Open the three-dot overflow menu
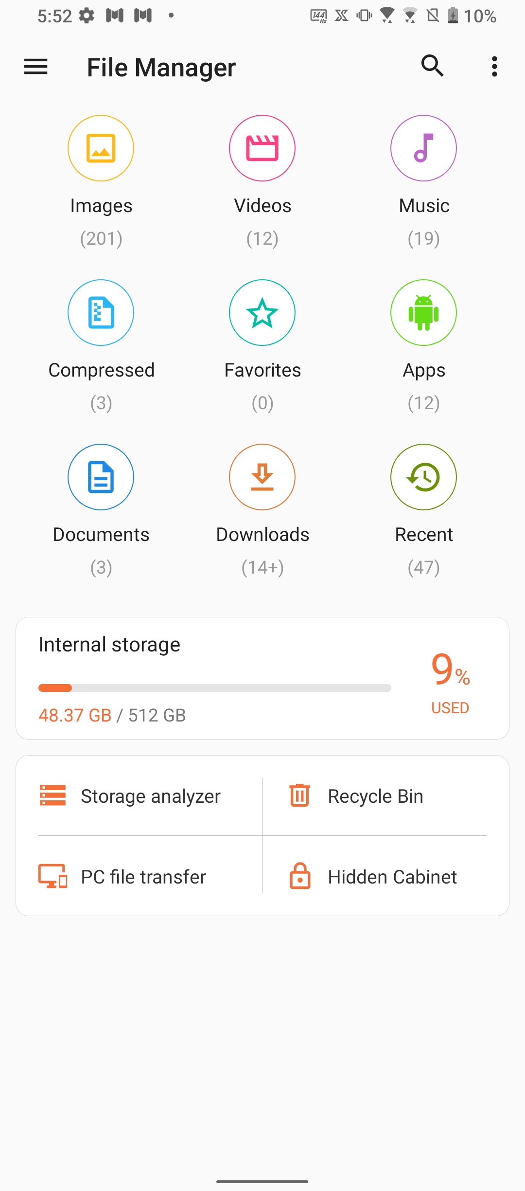525x1191 pixels. [494, 67]
